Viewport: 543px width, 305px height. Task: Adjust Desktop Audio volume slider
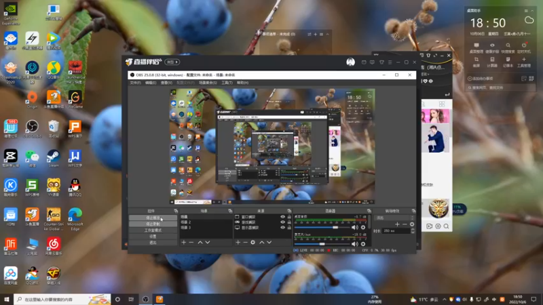322,228
